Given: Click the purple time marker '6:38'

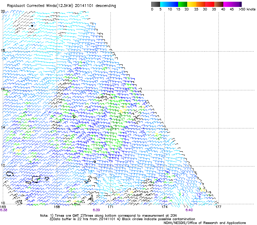Looking at the screenshot, I should 3,210.
